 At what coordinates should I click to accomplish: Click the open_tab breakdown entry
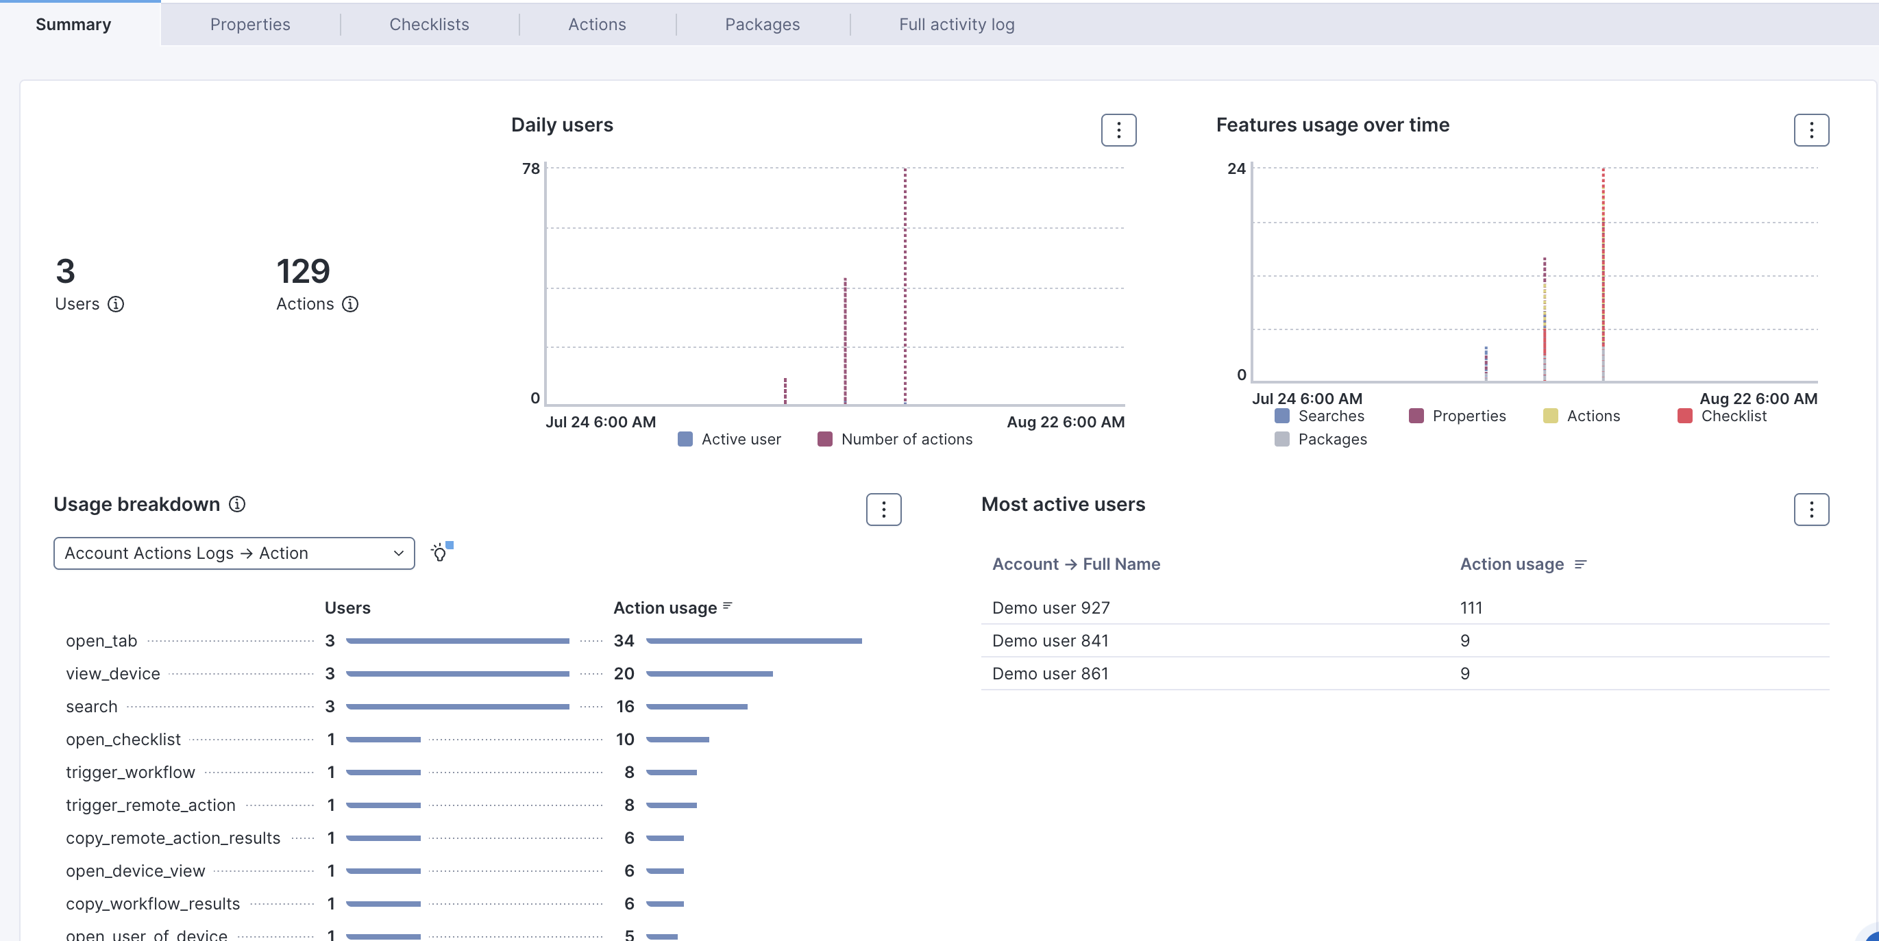coord(101,641)
